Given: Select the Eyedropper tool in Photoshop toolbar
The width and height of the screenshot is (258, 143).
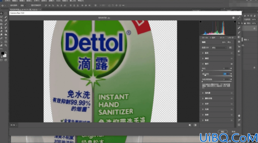Looking at the screenshot, I should tap(6, 20).
